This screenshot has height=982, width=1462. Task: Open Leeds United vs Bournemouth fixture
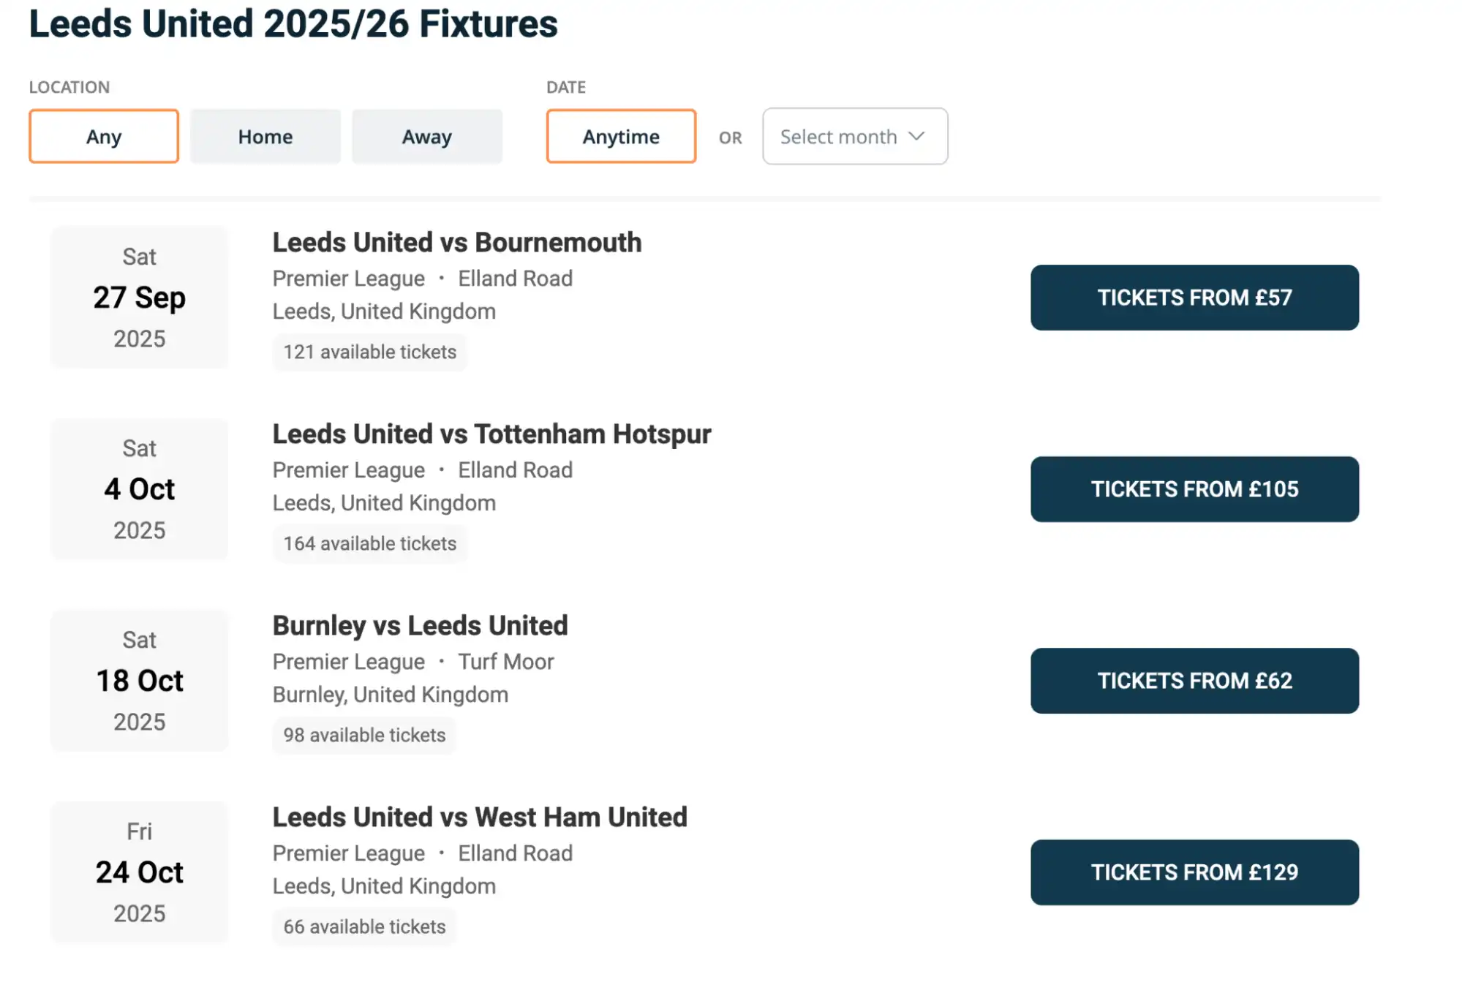456,242
